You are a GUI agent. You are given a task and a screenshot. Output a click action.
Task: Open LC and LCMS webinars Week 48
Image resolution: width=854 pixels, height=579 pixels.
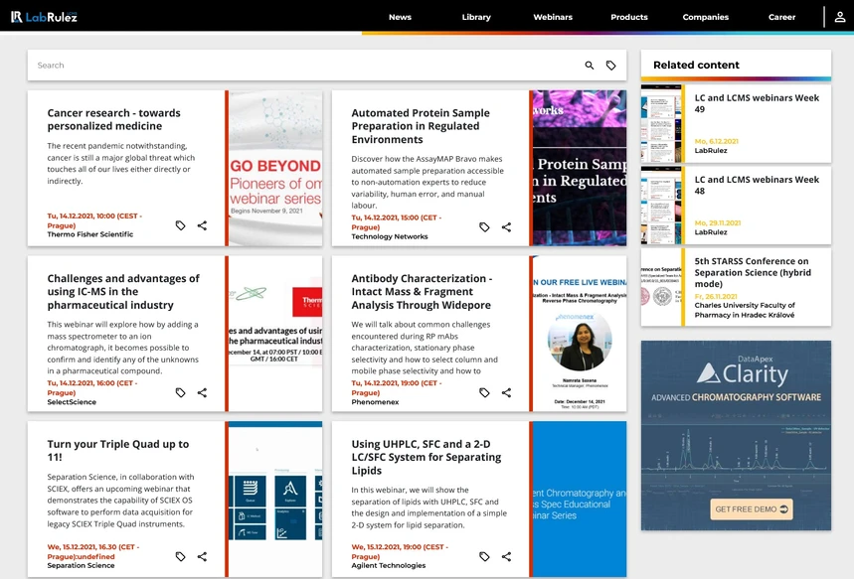pyautogui.click(x=757, y=185)
